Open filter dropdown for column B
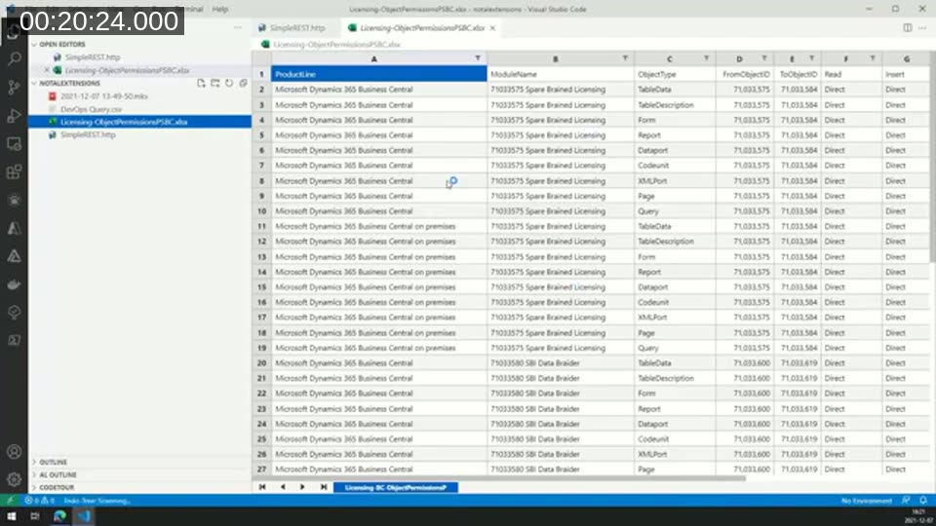This screenshot has width=936, height=526. coord(625,58)
